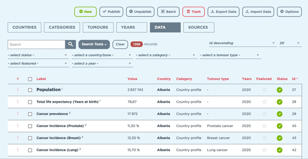Switch to the SOURCES tab
The width and height of the screenshot is (308, 159).
coord(199,27)
